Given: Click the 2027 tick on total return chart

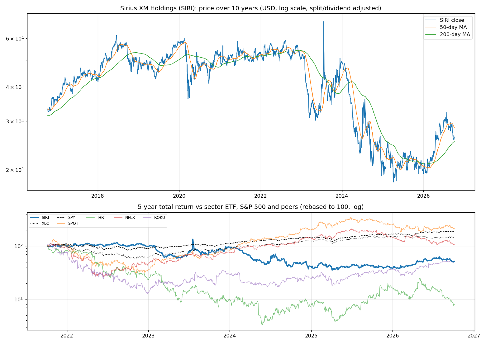Looking at the screenshot, I should (474, 336).
